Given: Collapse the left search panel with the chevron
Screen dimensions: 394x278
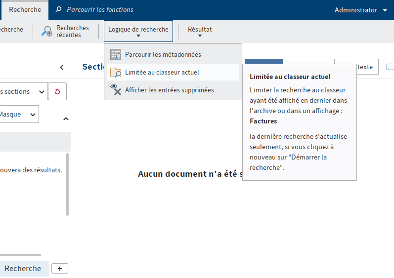Looking at the screenshot, I should pyautogui.click(x=62, y=67).
